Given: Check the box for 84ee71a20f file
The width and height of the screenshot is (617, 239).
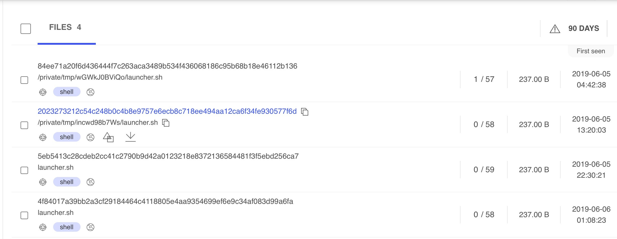Looking at the screenshot, I should pos(24,80).
